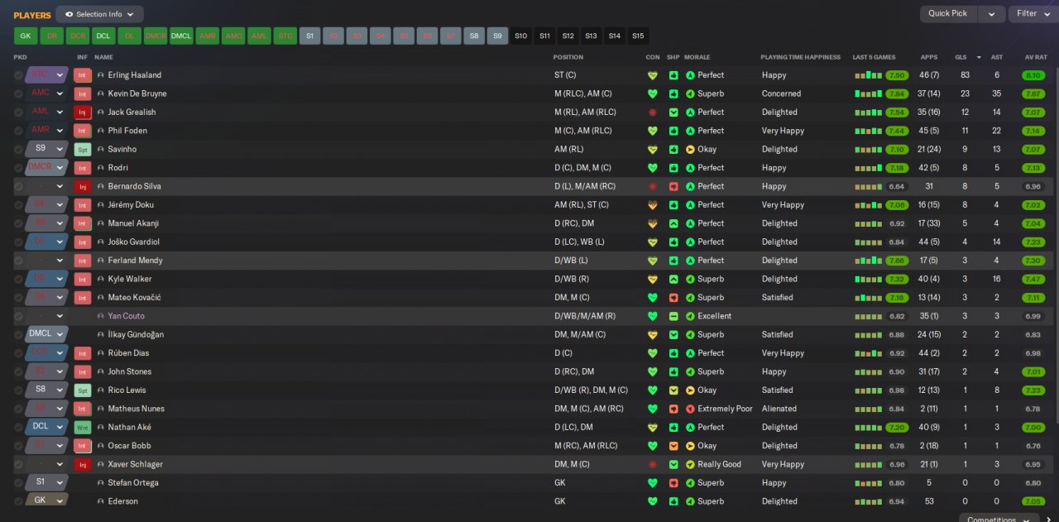Open Joško Gvardiol's player name link
The height and width of the screenshot is (522, 1059).
click(134, 242)
